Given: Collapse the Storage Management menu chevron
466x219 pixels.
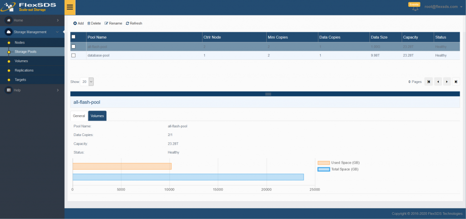Looking at the screenshot, I should [58, 32].
